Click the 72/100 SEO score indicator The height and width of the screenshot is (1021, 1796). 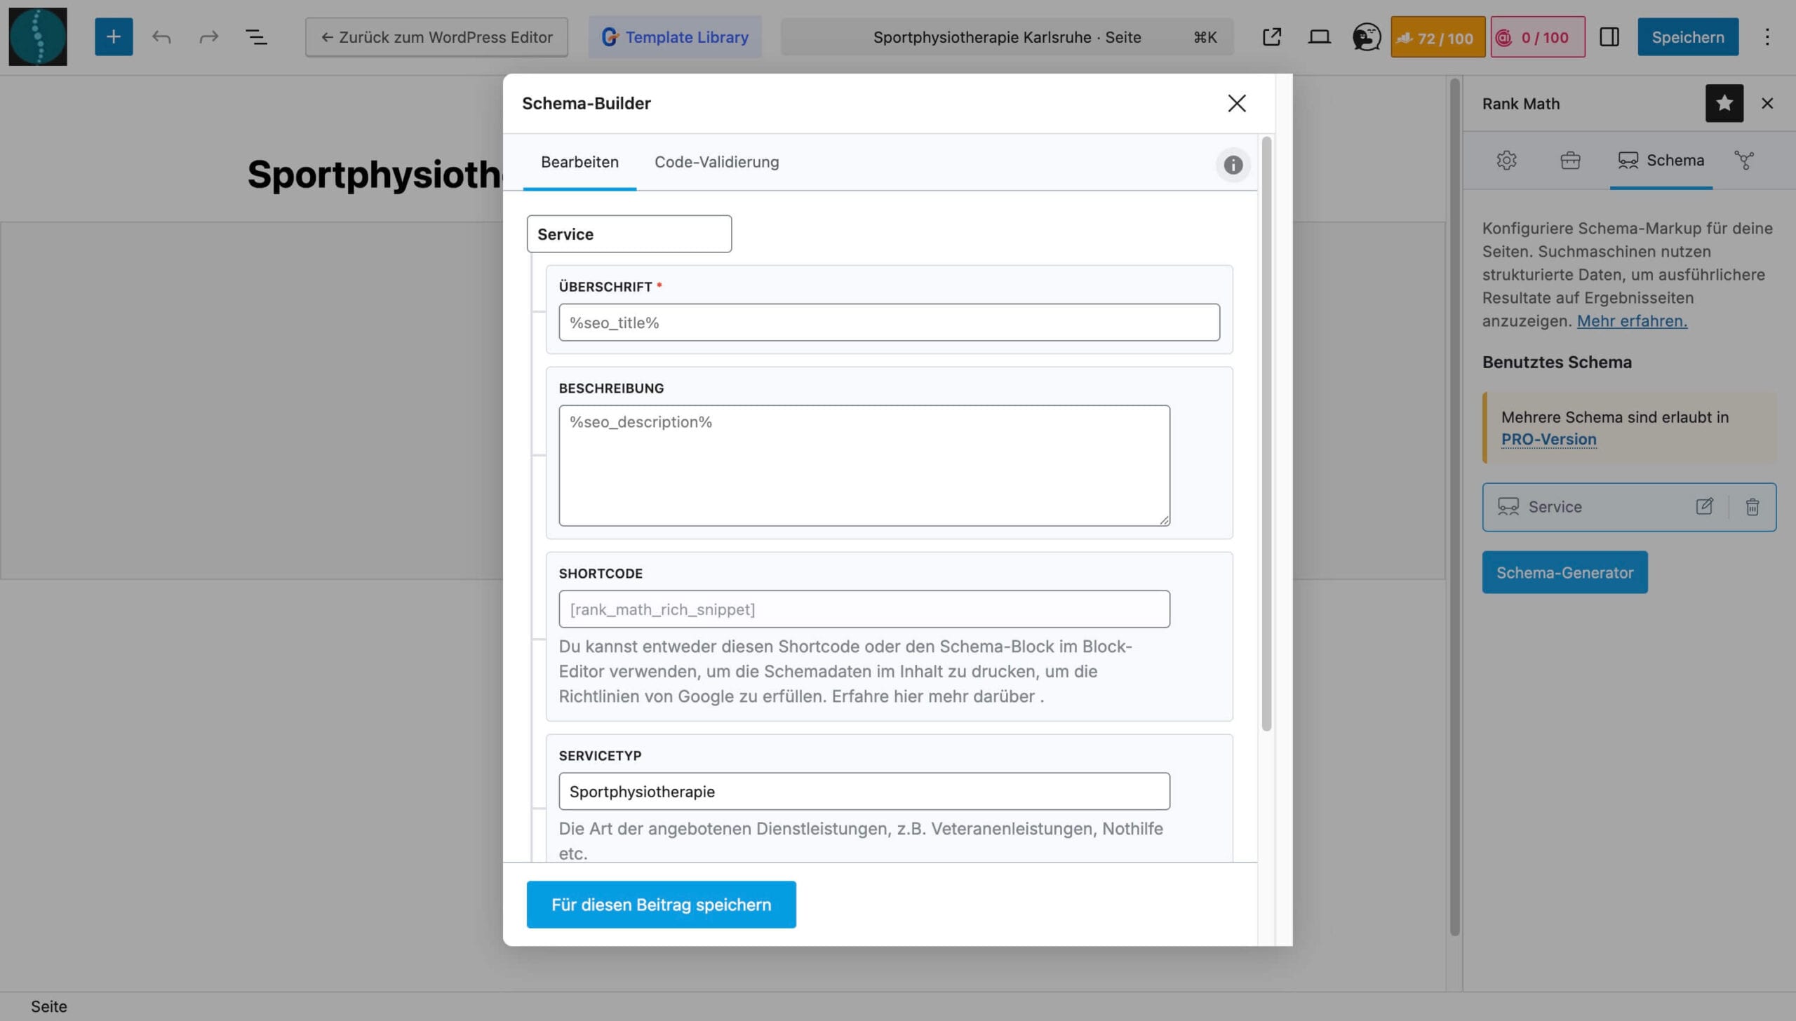pyautogui.click(x=1436, y=36)
